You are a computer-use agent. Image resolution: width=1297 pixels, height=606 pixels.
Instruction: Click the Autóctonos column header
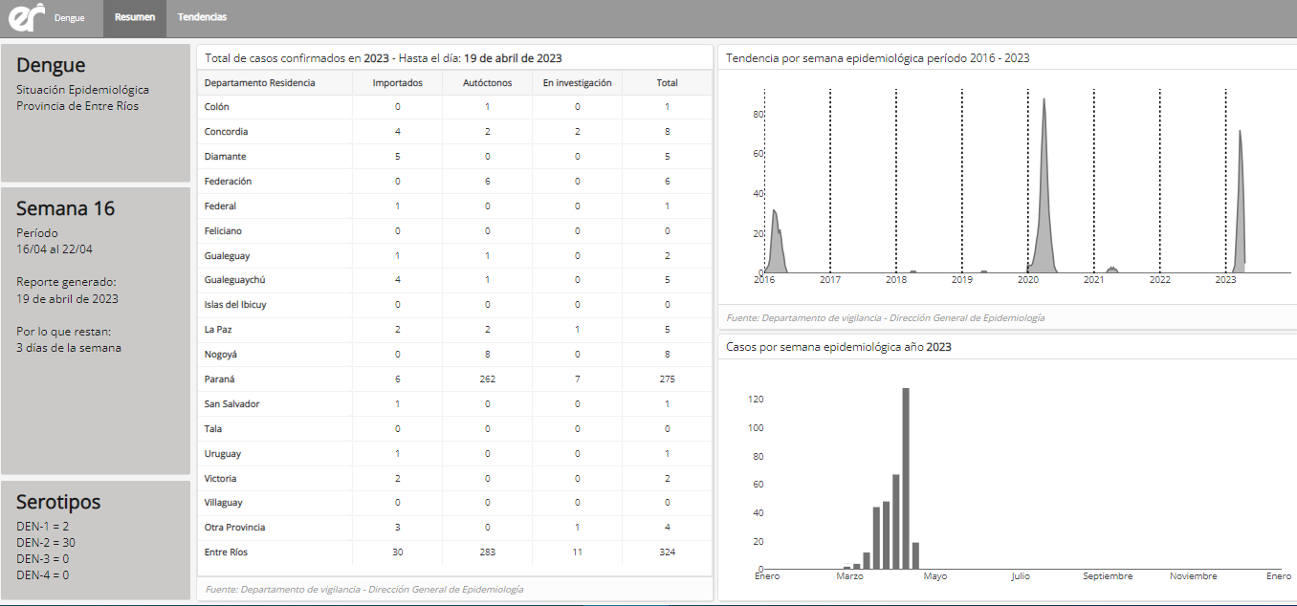tap(487, 83)
